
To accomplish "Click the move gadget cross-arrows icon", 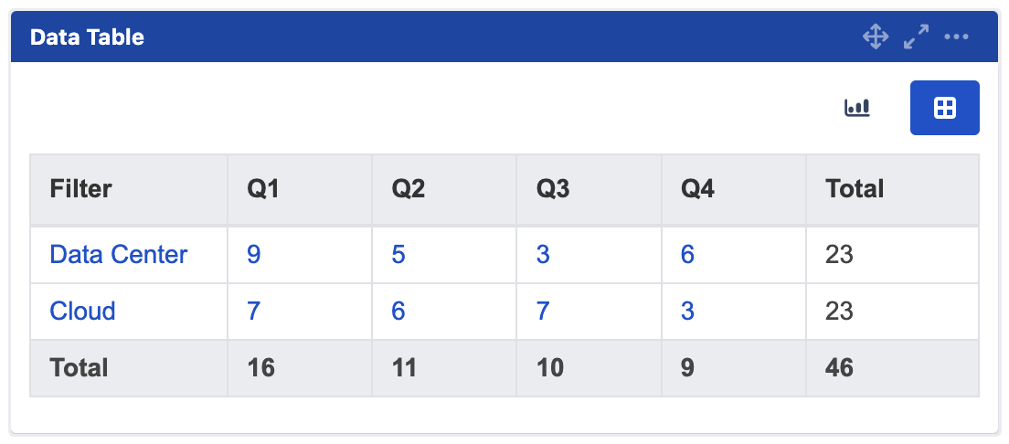I will click(x=876, y=37).
